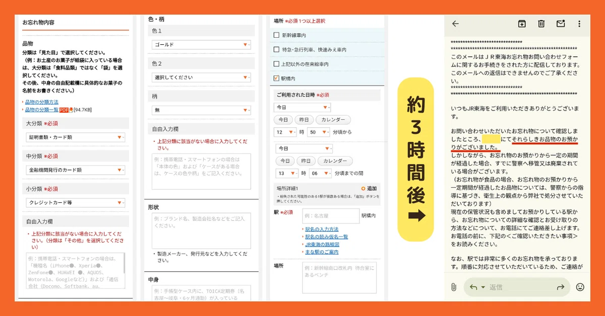The width and height of the screenshot is (605, 316).
Task: Open the hour dropdown showing 13
Action: (x=287, y=173)
